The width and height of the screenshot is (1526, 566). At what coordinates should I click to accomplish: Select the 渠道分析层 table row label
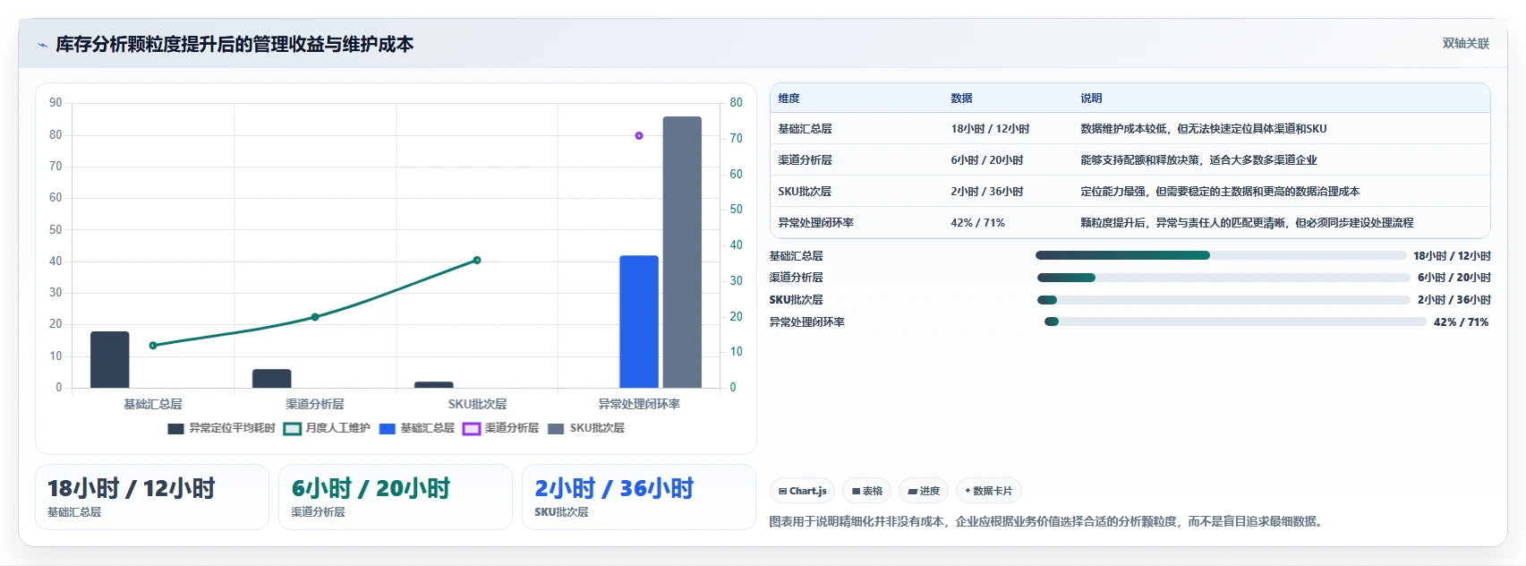[805, 160]
